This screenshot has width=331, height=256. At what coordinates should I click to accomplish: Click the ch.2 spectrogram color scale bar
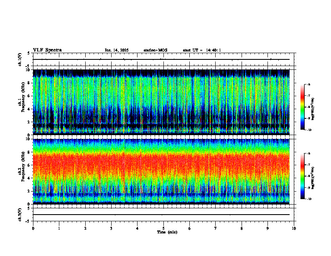(x=302, y=176)
